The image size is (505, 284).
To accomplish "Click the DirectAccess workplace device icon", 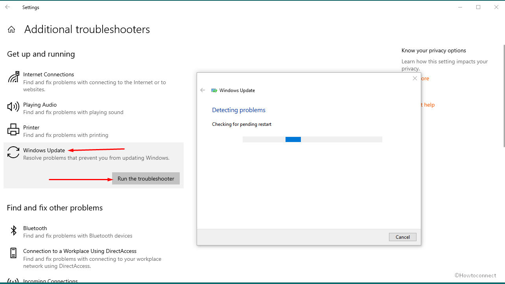I will click(13, 253).
